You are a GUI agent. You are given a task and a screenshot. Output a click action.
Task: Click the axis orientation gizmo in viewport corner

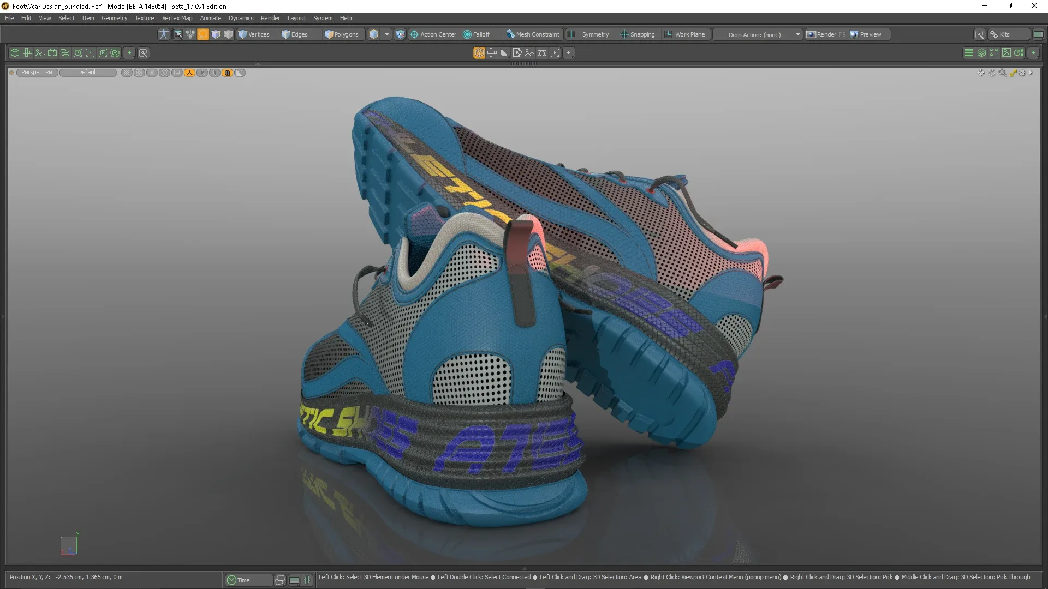[69, 544]
